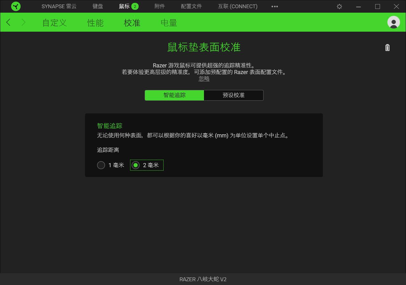
Task: Click the 忽略 link
Action: [204, 79]
